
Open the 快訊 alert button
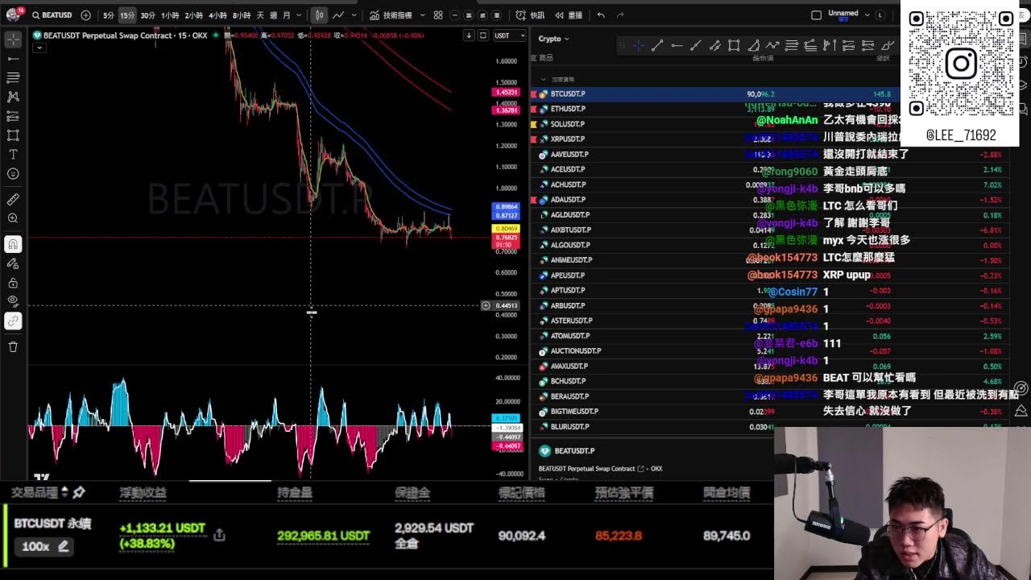point(531,15)
